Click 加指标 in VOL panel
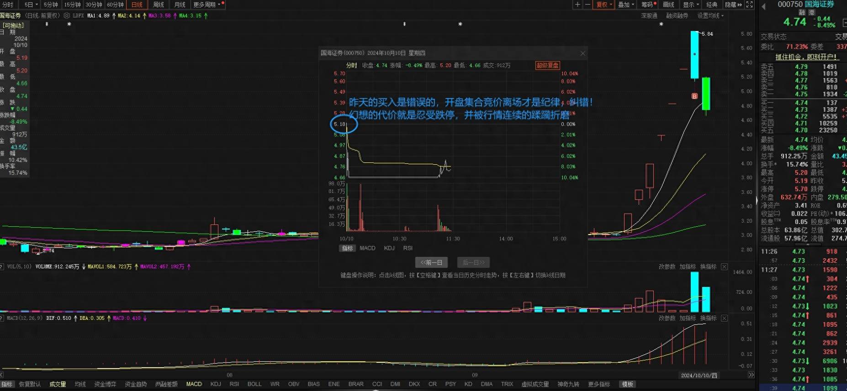This screenshot has height=391, width=847. pyautogui.click(x=688, y=266)
